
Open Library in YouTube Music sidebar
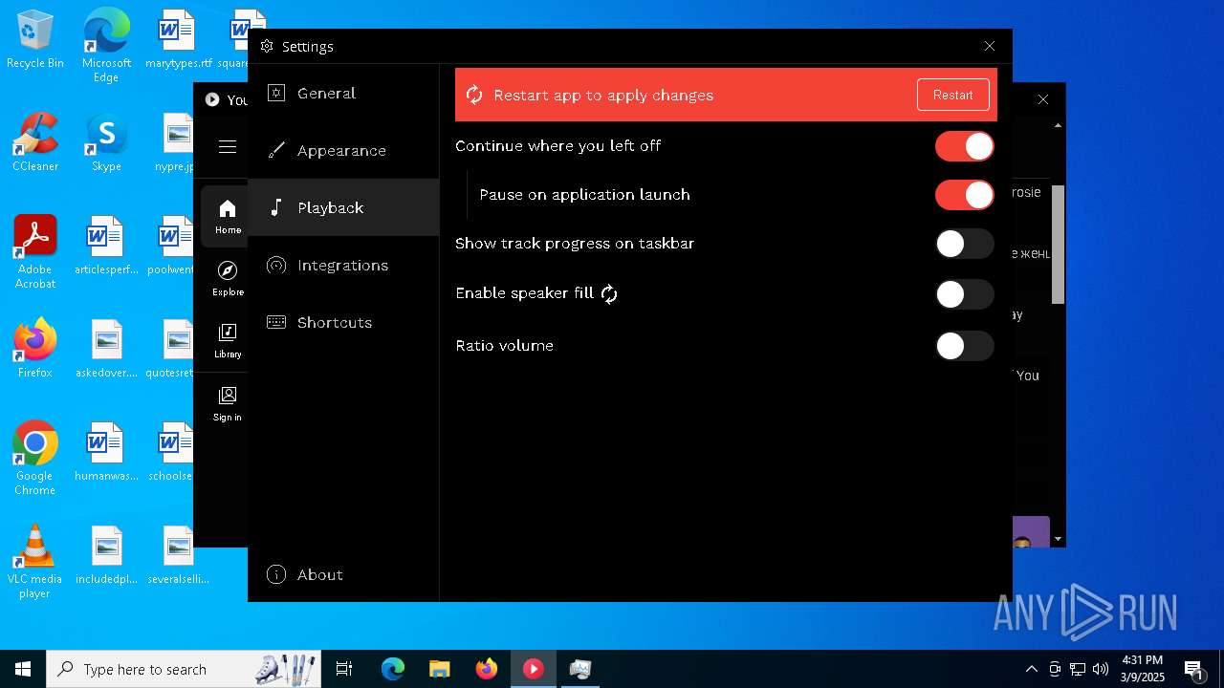[x=228, y=341]
